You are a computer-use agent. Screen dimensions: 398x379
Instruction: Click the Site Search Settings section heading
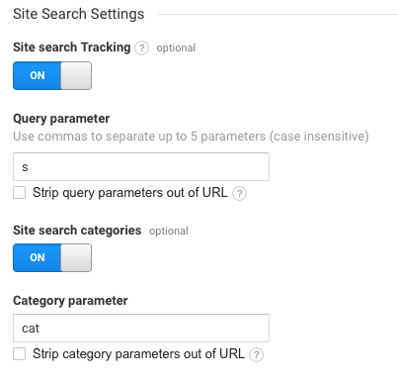click(79, 14)
